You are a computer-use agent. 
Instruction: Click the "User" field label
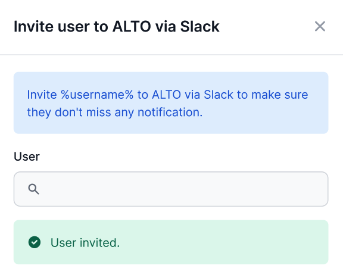pos(27,157)
